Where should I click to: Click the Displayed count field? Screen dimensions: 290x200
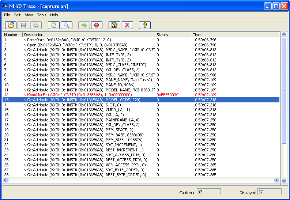pos(270,192)
